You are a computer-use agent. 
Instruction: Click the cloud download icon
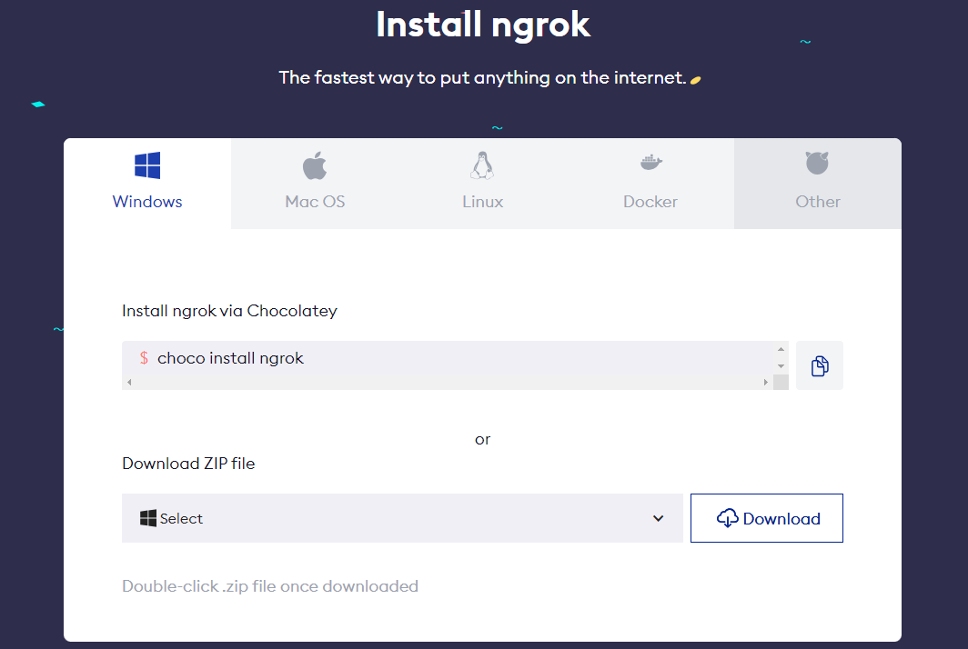pos(728,517)
